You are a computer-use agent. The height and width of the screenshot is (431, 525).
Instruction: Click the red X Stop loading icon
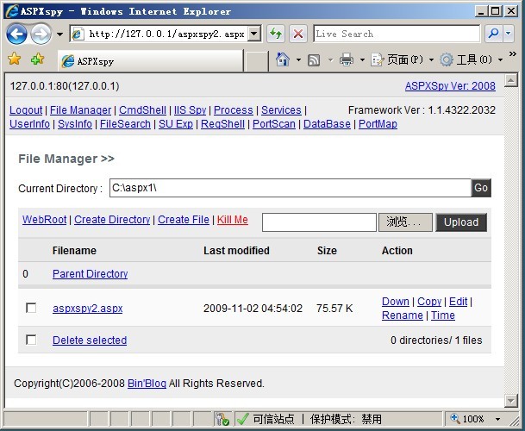pyautogui.click(x=298, y=34)
